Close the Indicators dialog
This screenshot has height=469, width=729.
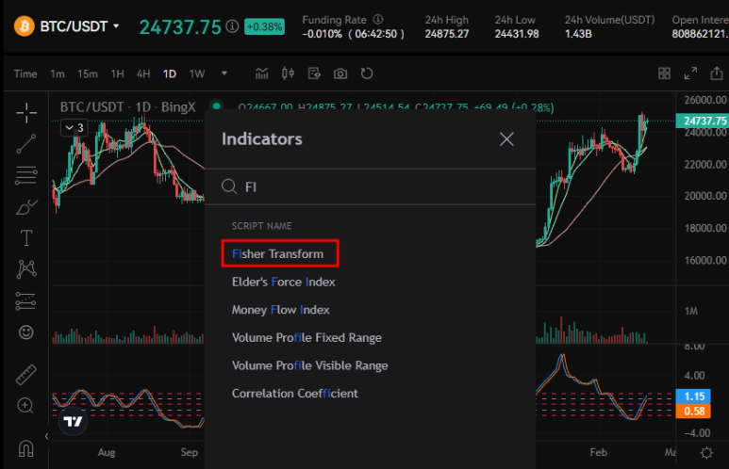coord(506,138)
